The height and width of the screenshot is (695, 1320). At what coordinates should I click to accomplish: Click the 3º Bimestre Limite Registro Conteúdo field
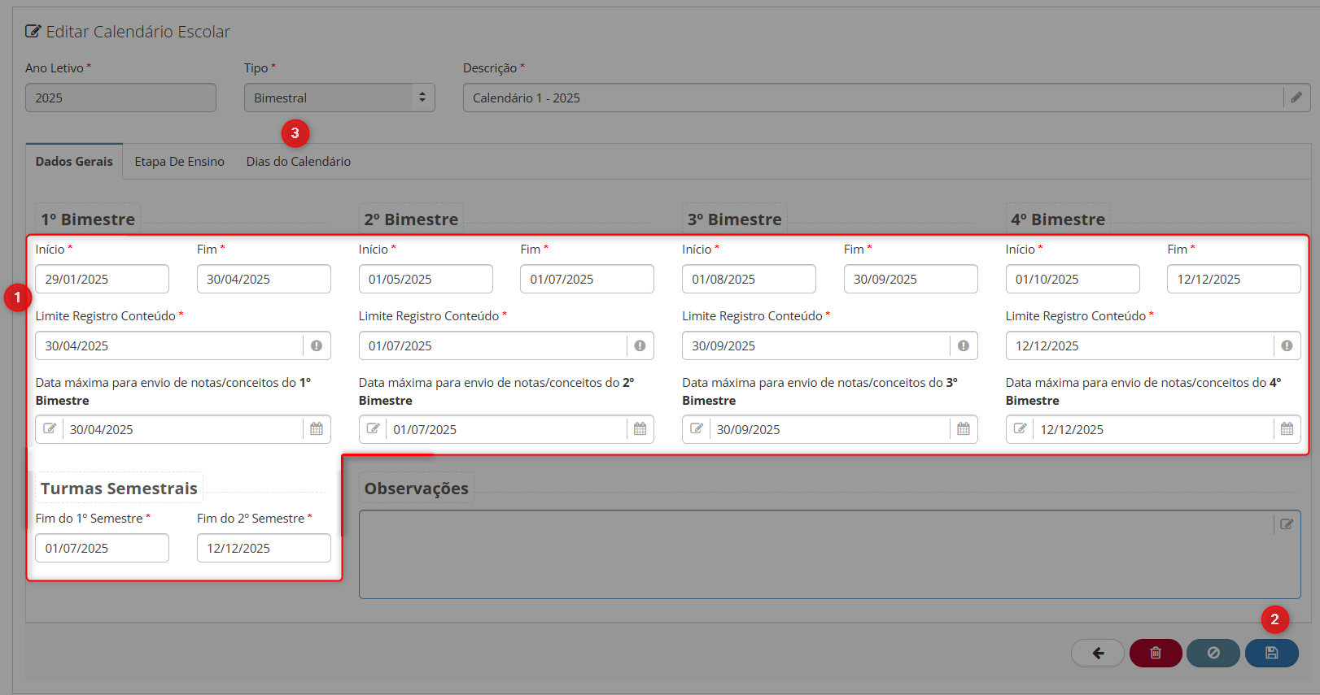click(x=815, y=346)
